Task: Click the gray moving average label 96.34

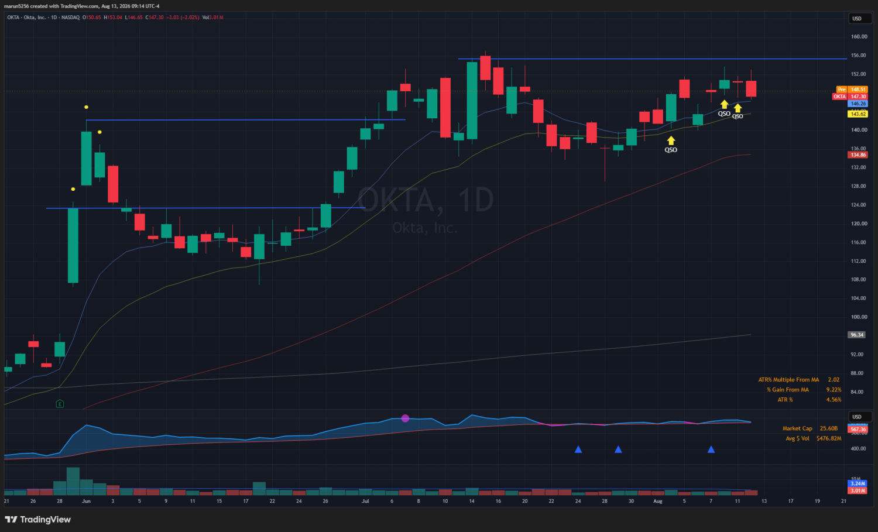Action: click(x=857, y=335)
